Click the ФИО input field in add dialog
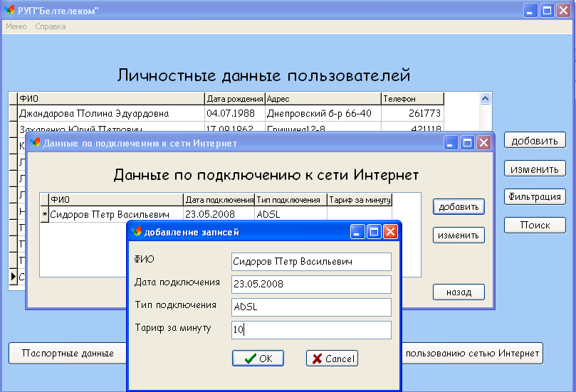The height and width of the screenshot is (392, 576). pyautogui.click(x=311, y=262)
